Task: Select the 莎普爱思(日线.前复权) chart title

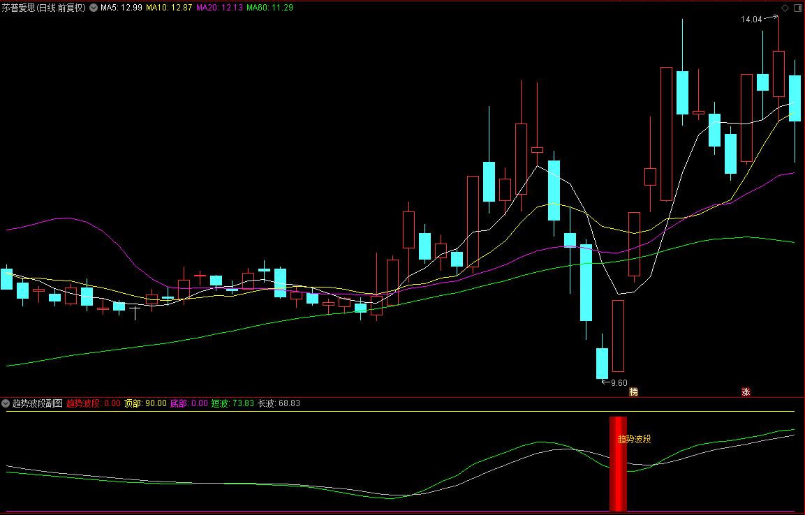Action: [44, 8]
